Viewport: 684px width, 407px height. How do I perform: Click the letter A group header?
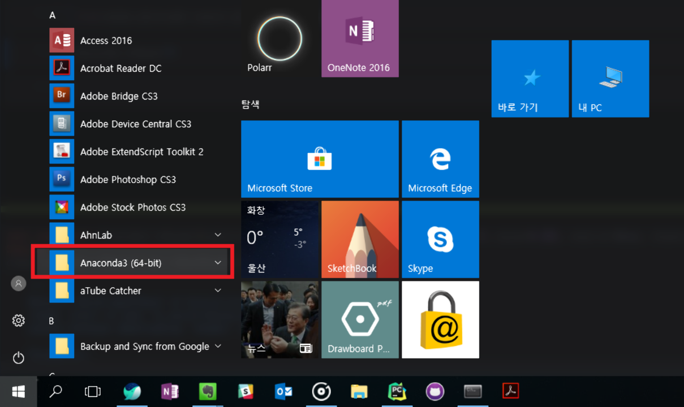(52, 15)
